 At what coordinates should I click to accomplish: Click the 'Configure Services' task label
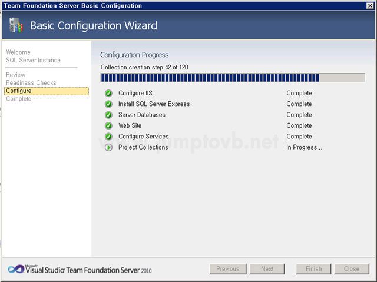[x=144, y=137]
